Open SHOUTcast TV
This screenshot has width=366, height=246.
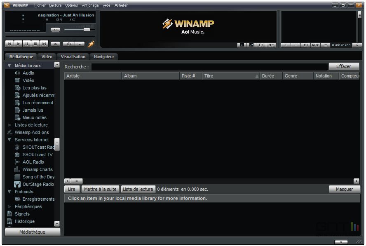(38, 155)
